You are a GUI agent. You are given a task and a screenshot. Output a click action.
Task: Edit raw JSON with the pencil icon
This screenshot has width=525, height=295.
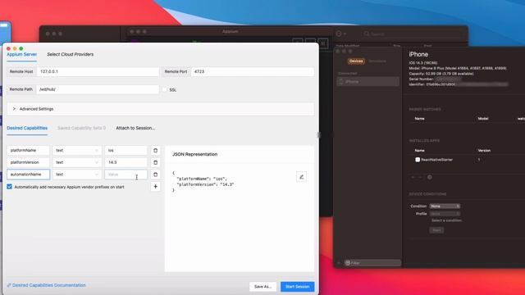(x=301, y=177)
